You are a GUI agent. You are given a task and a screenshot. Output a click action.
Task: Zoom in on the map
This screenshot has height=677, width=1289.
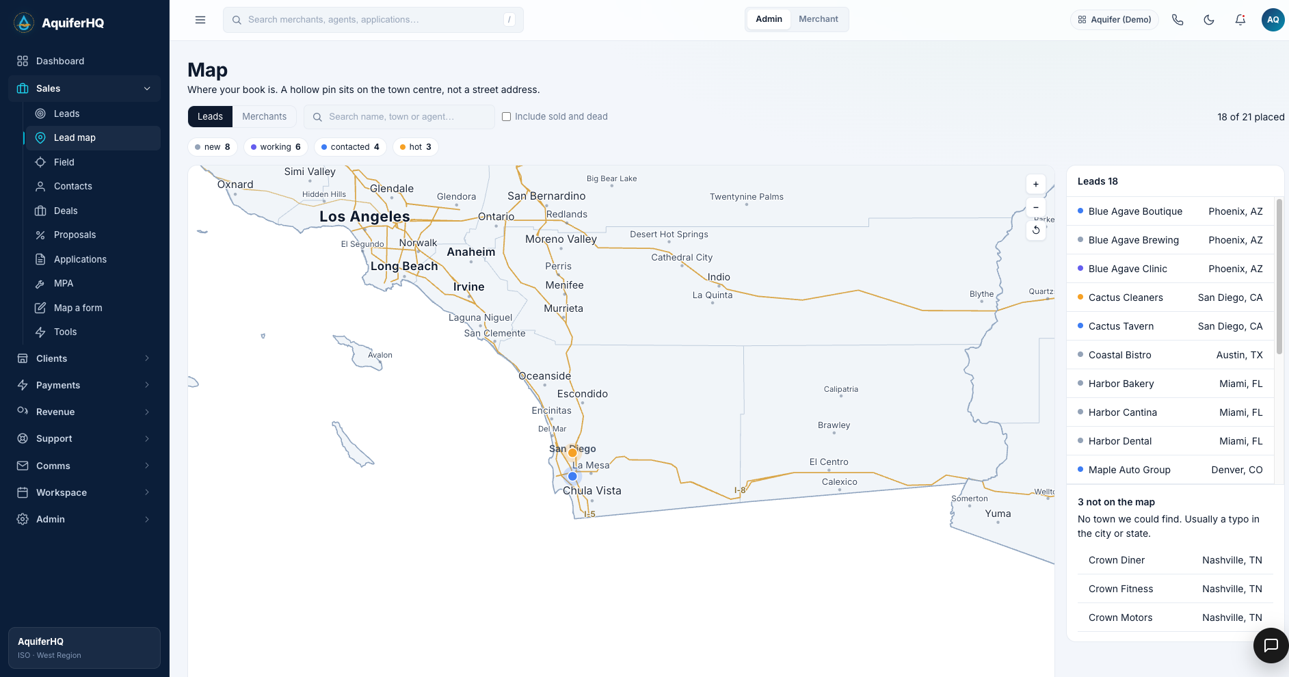pyautogui.click(x=1036, y=185)
